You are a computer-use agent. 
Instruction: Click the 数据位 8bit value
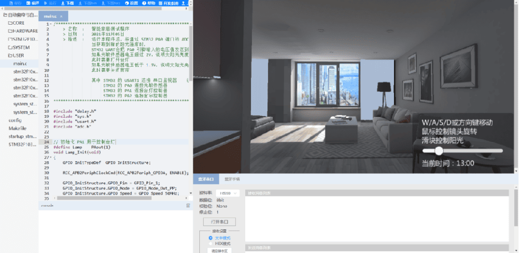click(221, 200)
